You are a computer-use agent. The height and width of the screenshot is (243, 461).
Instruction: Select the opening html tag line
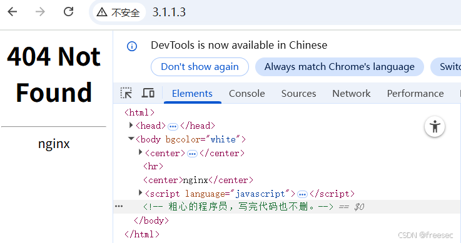click(139, 112)
